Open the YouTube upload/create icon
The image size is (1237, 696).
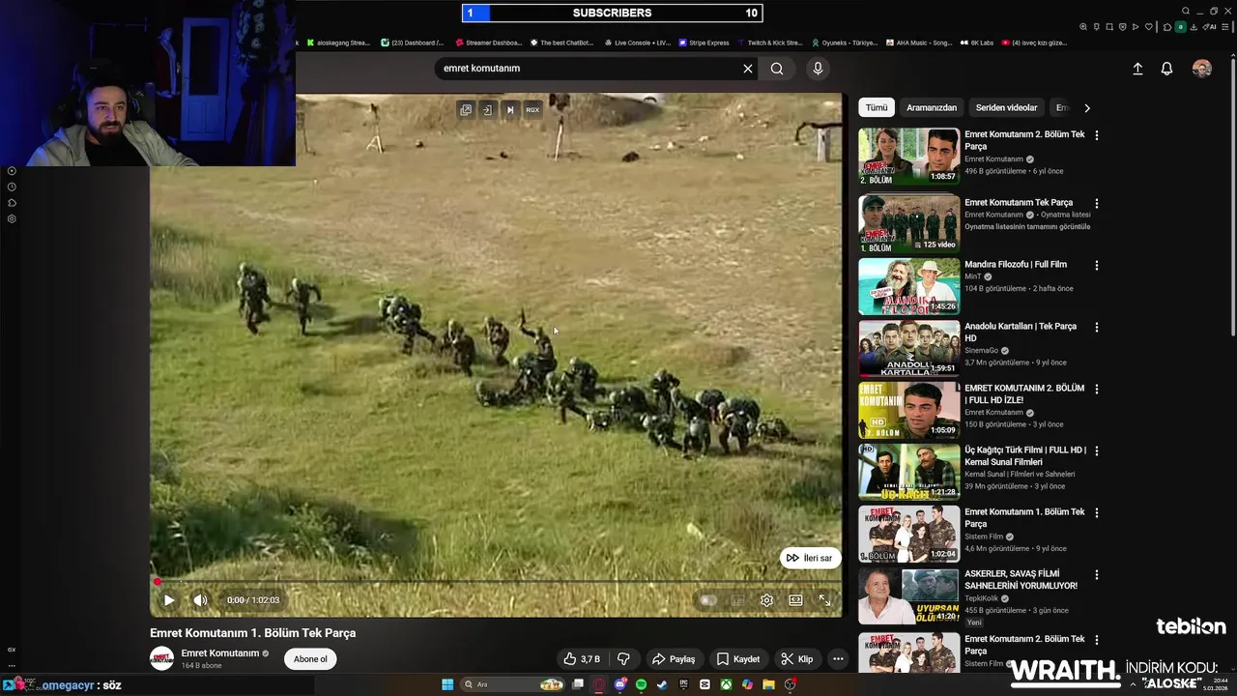(1137, 69)
